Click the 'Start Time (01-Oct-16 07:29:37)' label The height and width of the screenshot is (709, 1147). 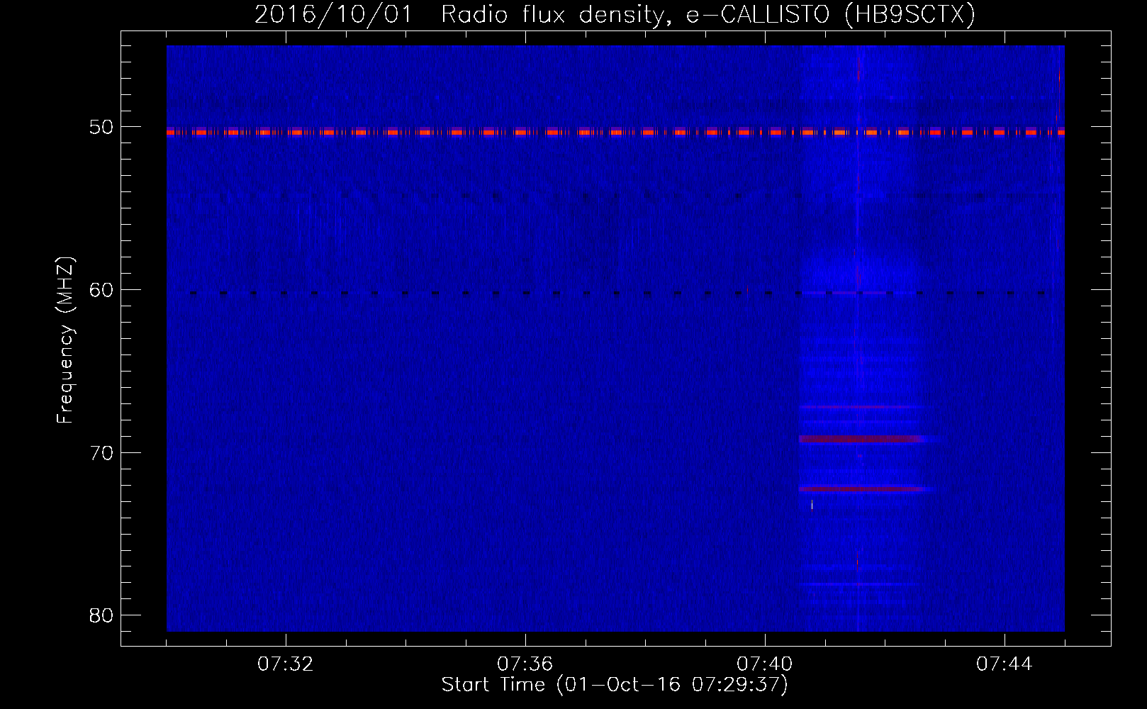tap(615, 685)
